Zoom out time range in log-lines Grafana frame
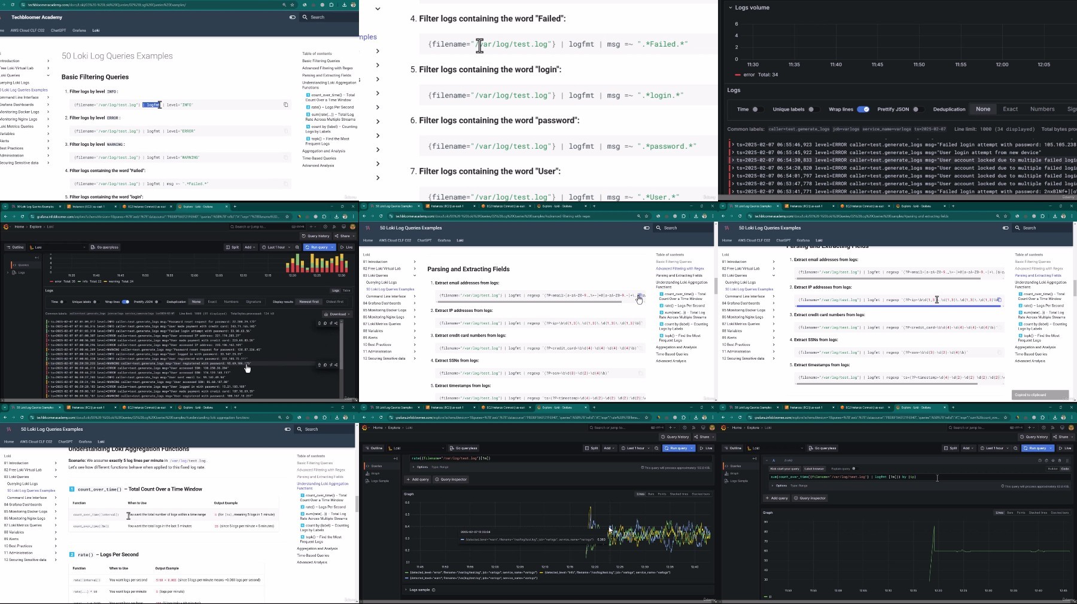 (297, 247)
